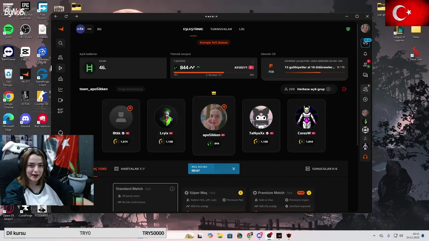429x241 pixels.
Task: Click the CS2 game selector badge
Action: pyautogui.click(x=80, y=29)
